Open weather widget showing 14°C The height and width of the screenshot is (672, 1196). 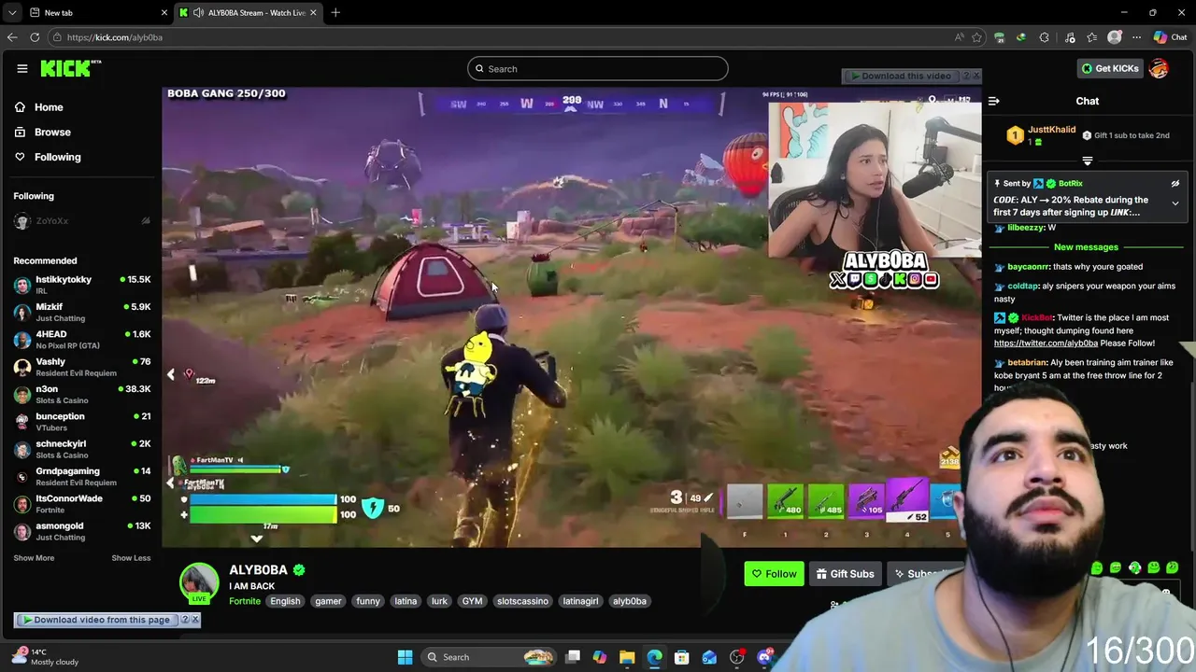[x=47, y=657]
